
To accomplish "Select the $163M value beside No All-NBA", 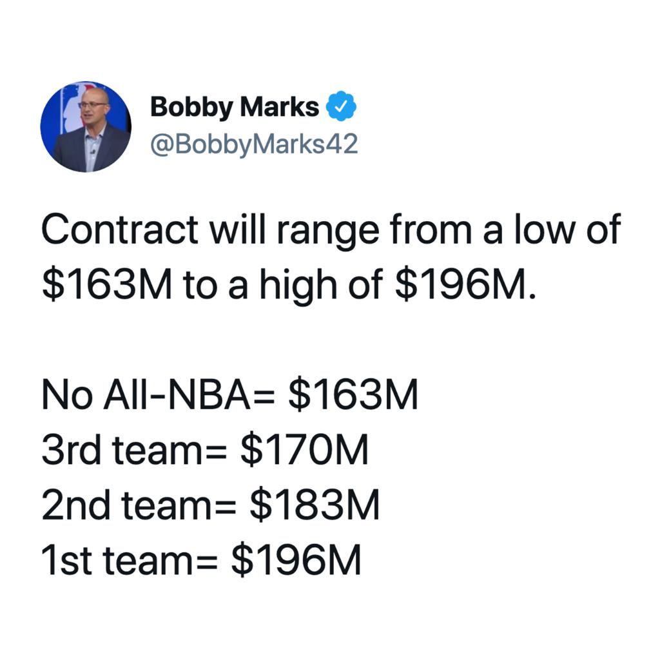I will [x=353, y=394].
